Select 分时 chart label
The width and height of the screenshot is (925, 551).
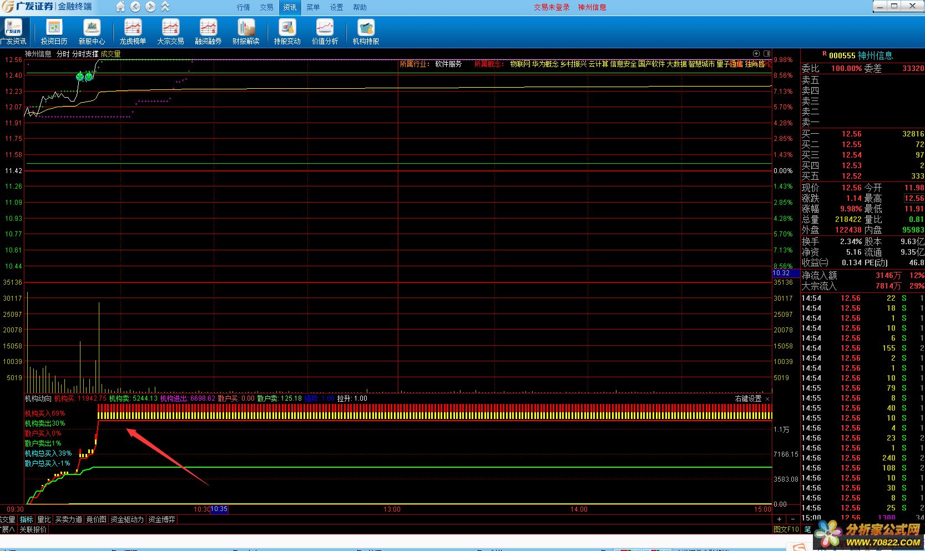(63, 54)
